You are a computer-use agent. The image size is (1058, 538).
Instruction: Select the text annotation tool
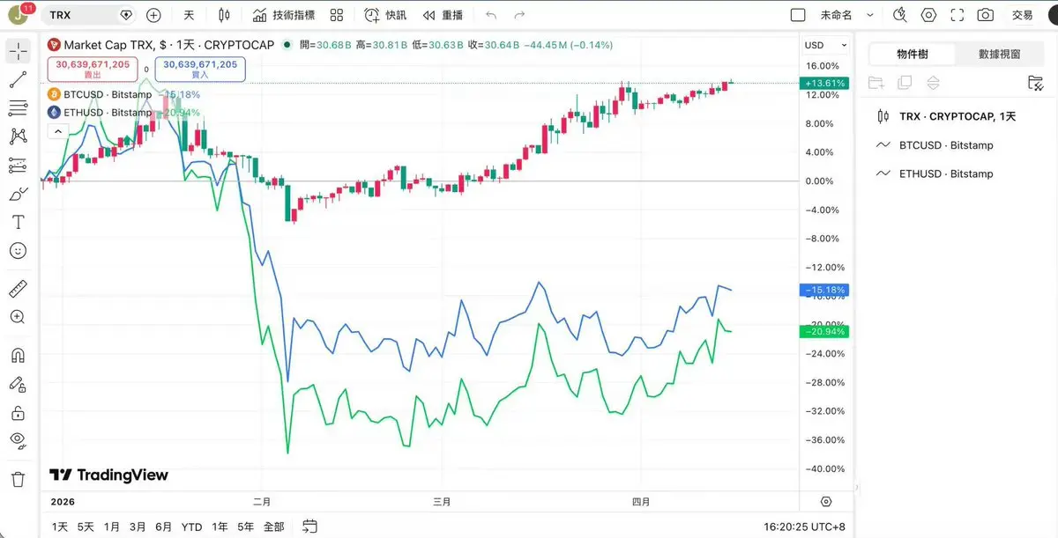pos(18,222)
